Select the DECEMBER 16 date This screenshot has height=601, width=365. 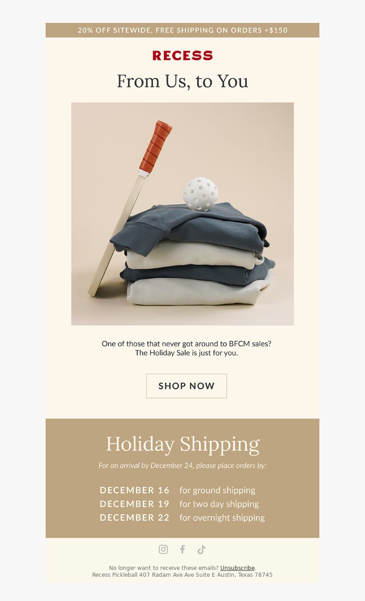pos(135,490)
